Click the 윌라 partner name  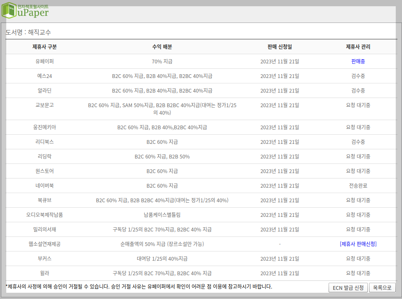coord(44,274)
